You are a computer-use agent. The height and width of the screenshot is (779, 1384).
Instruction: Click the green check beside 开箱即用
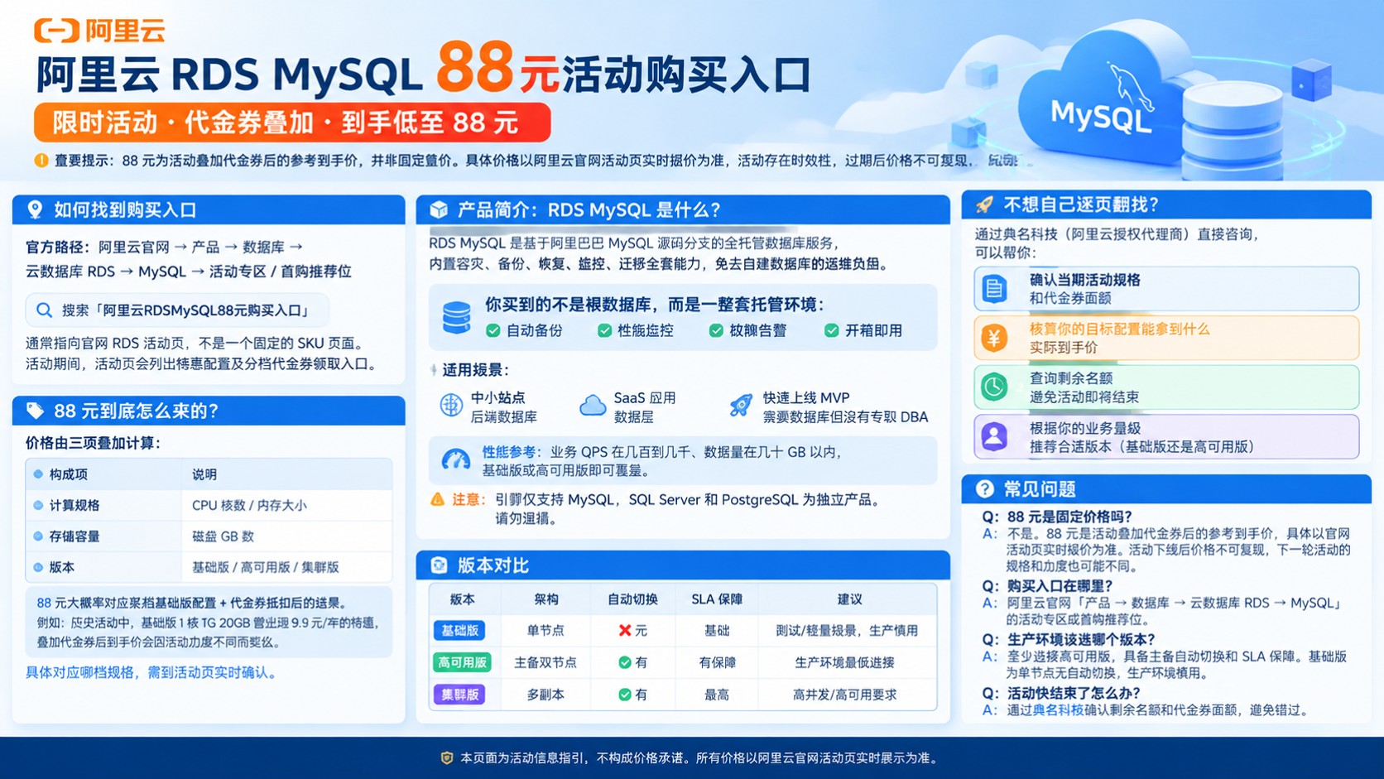click(831, 330)
